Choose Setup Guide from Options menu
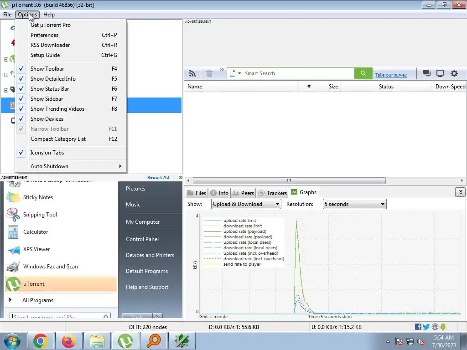Image resolution: width=467 pixels, height=350 pixels. (71, 55)
